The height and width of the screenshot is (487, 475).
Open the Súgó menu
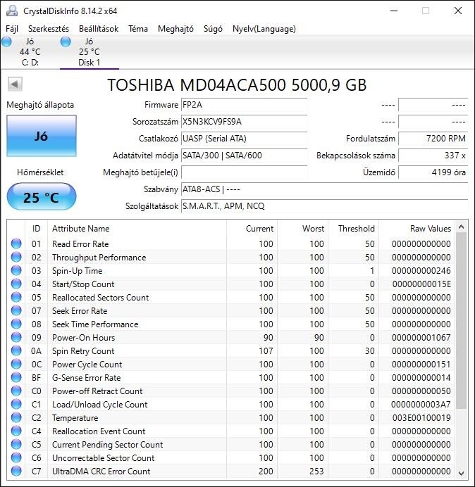click(213, 29)
